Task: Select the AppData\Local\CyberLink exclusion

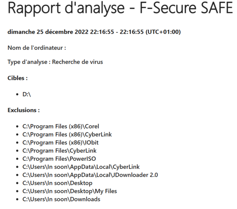Action: [x=81, y=167]
